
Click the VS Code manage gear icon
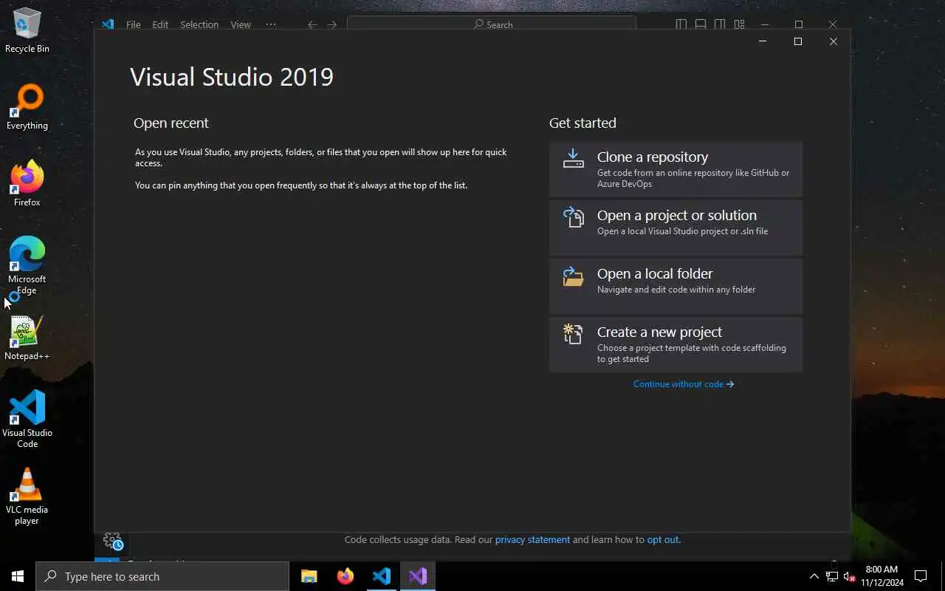click(x=113, y=542)
